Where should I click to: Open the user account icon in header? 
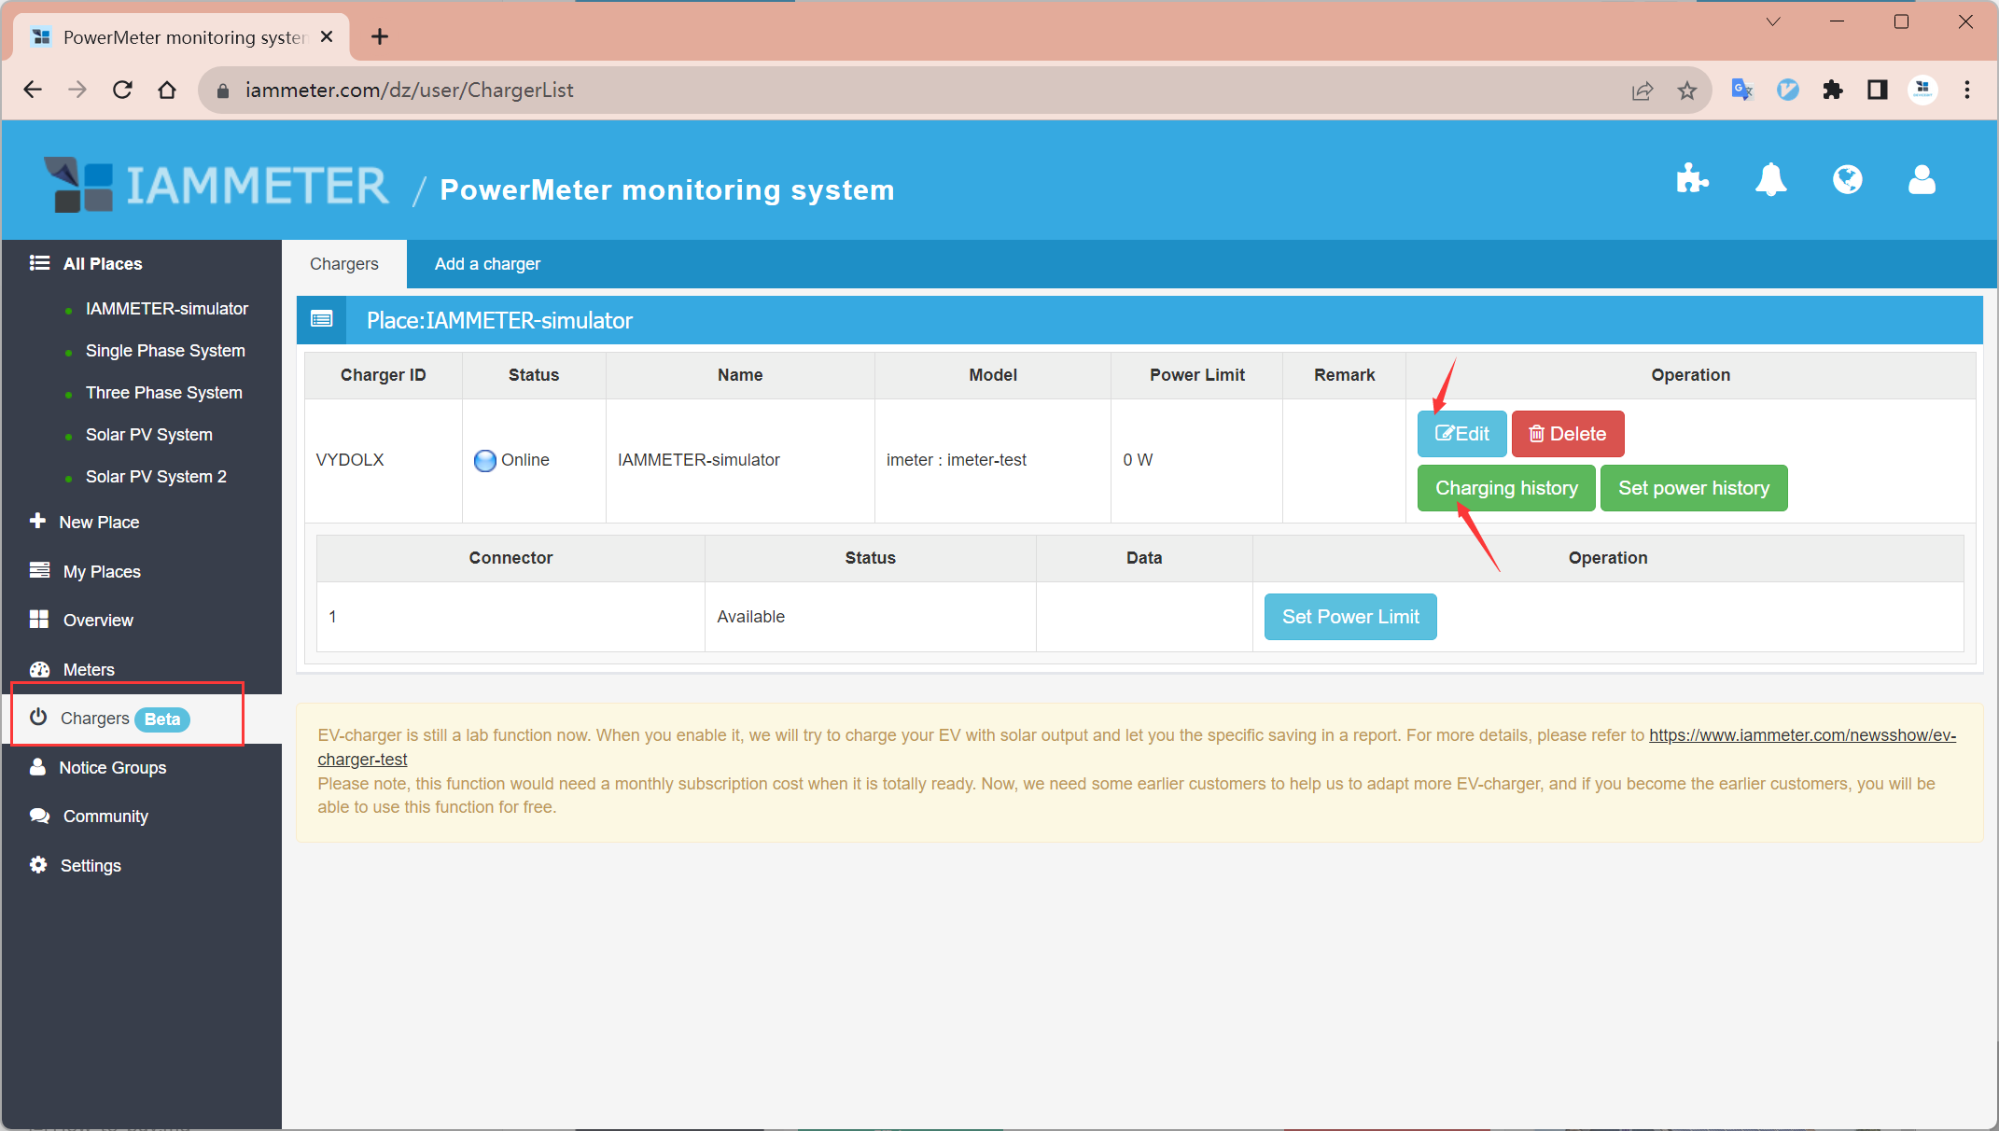1922,179
